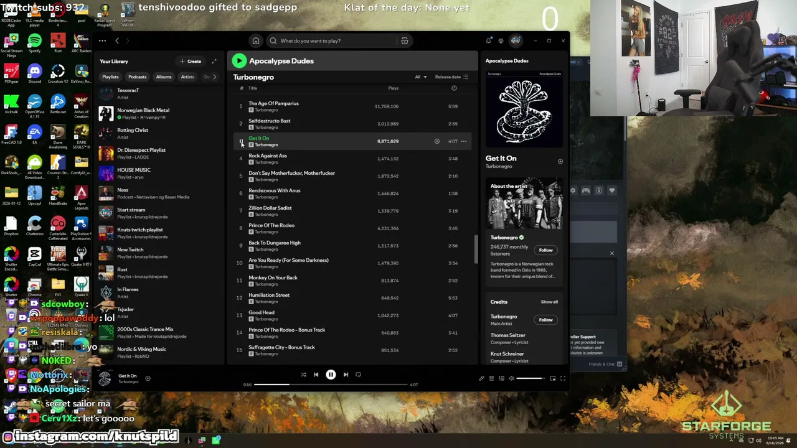The width and height of the screenshot is (797, 448).
Task: Show all credits
Action: tap(549, 302)
